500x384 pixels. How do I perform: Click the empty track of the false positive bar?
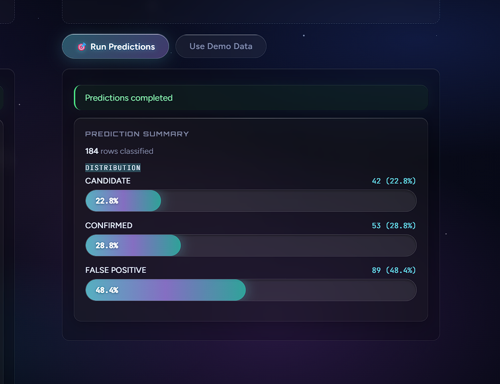pyautogui.click(x=330, y=290)
